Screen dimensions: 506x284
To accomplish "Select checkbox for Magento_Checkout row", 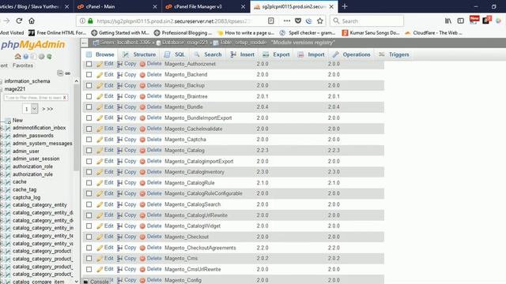I will click(89, 237).
